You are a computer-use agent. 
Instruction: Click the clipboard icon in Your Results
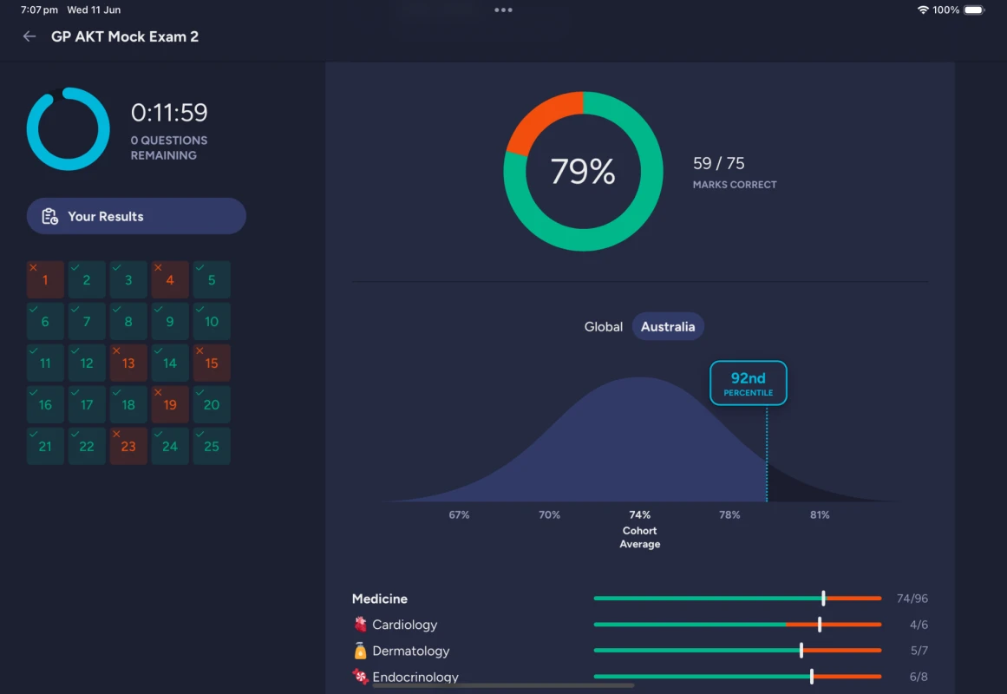click(x=49, y=217)
